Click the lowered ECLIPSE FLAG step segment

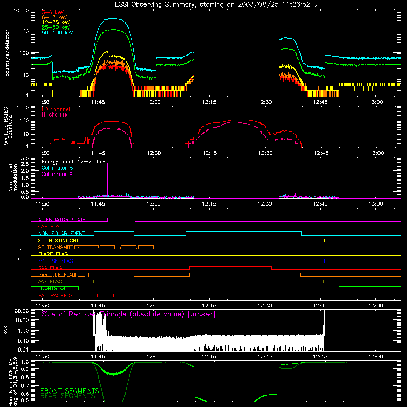point(209,263)
